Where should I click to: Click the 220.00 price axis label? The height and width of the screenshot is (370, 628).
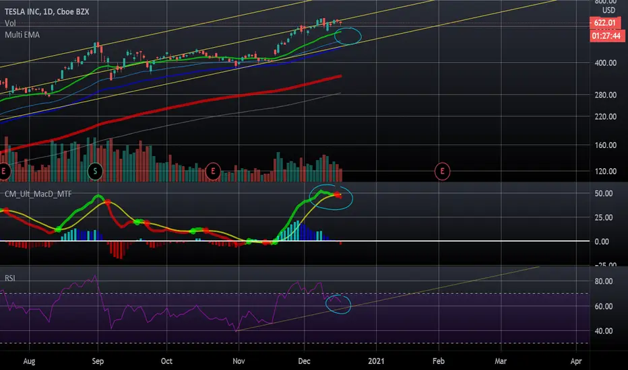[605, 116]
